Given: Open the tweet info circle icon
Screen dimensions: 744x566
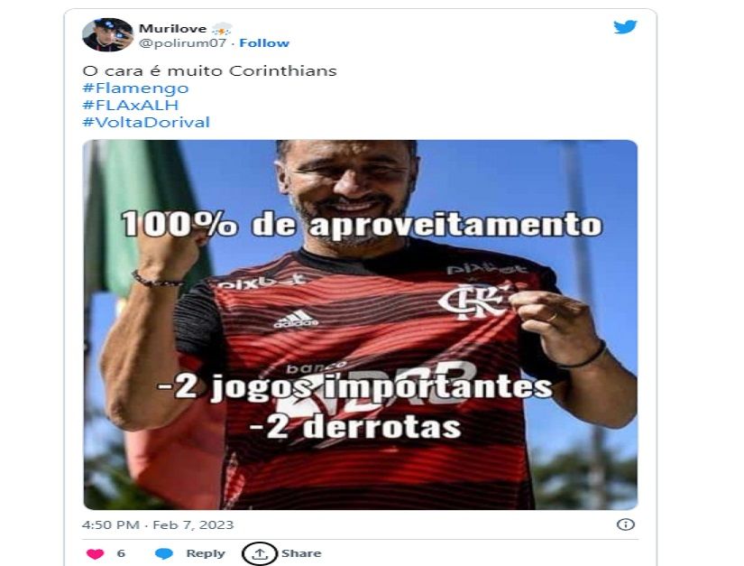Looking at the screenshot, I should pos(625,524).
